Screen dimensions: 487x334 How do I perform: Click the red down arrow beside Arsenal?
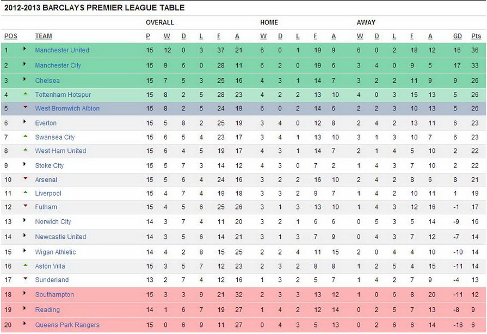click(x=26, y=178)
